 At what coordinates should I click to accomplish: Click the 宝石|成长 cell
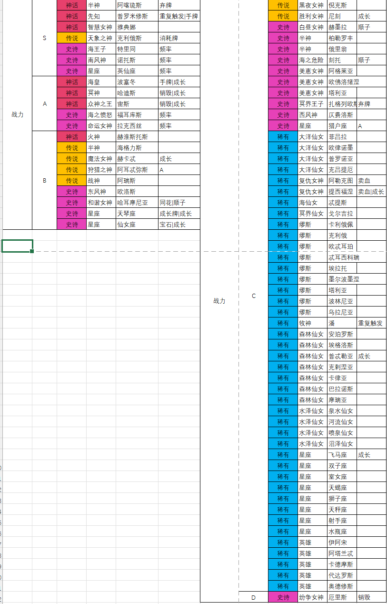pyautogui.click(x=179, y=225)
